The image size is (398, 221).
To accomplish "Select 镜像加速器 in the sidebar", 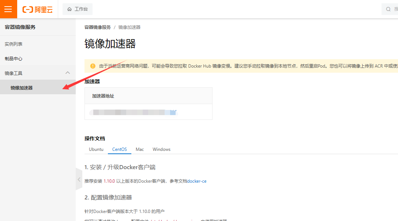I will pyautogui.click(x=22, y=88).
